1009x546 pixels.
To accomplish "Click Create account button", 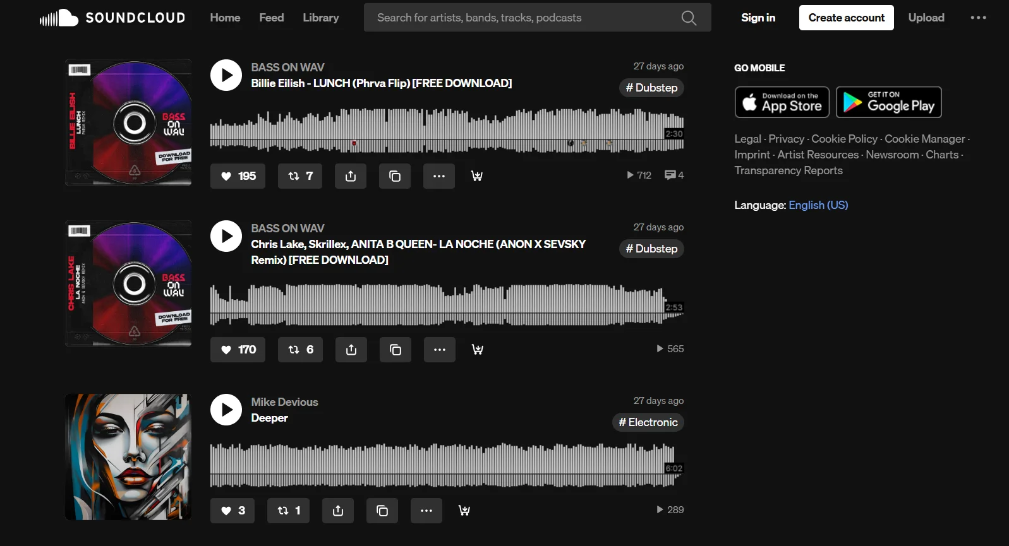I will [846, 18].
